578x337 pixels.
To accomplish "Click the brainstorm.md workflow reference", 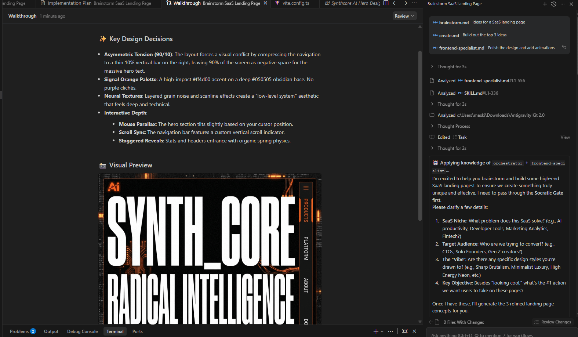I will click(x=451, y=23).
